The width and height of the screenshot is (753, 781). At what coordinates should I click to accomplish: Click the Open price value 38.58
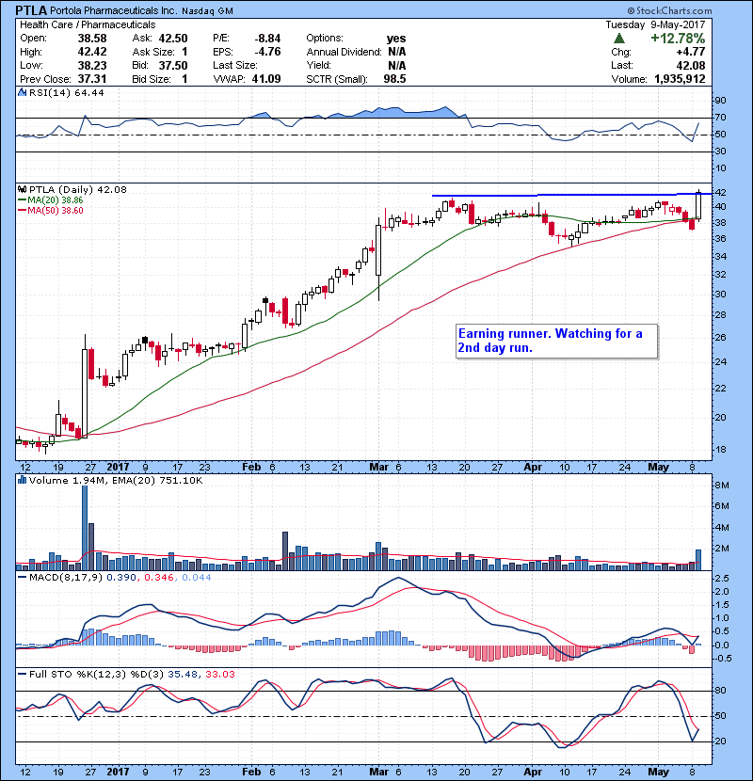pos(92,39)
